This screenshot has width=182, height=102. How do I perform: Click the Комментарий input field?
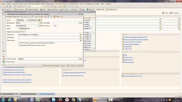[50, 62]
